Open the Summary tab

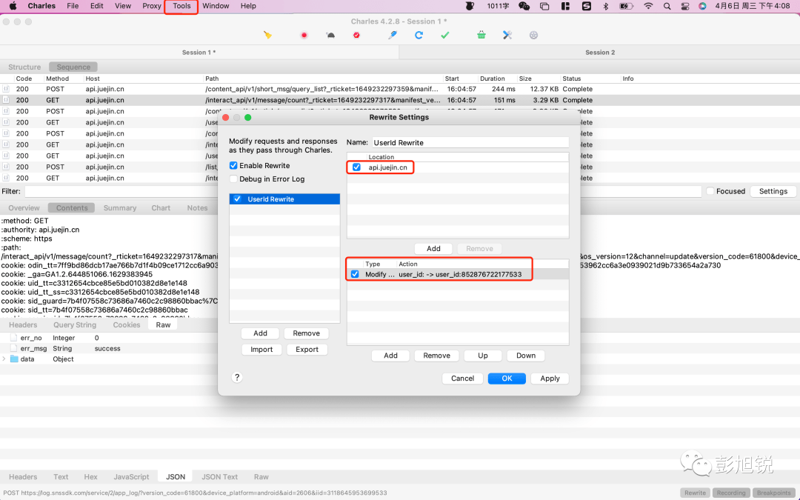(120, 208)
